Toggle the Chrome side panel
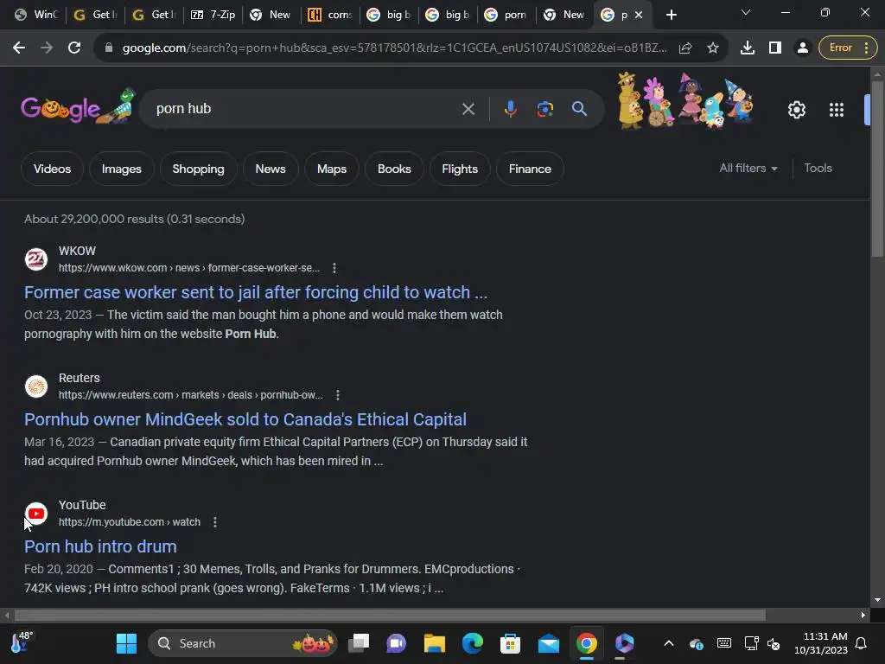 point(775,48)
